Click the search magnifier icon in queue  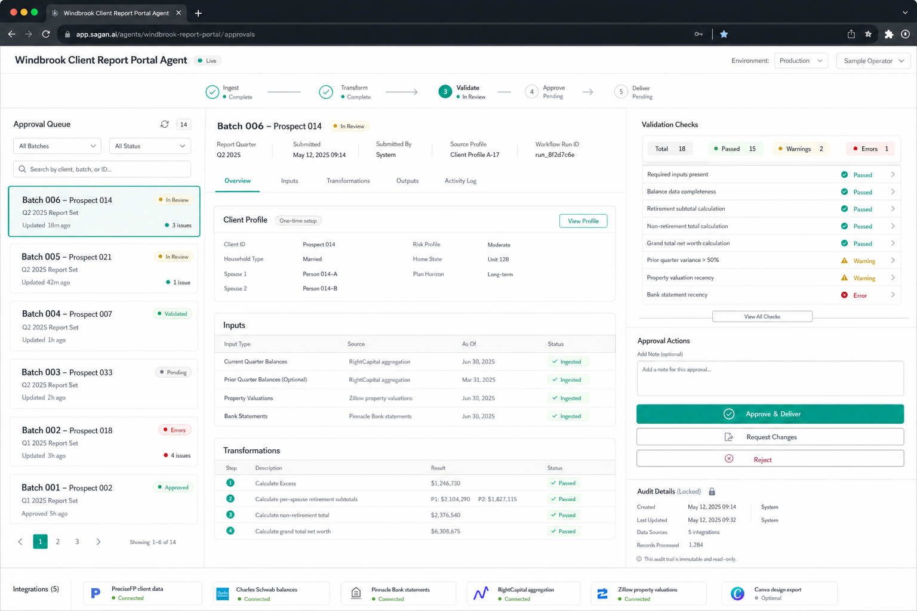22,169
